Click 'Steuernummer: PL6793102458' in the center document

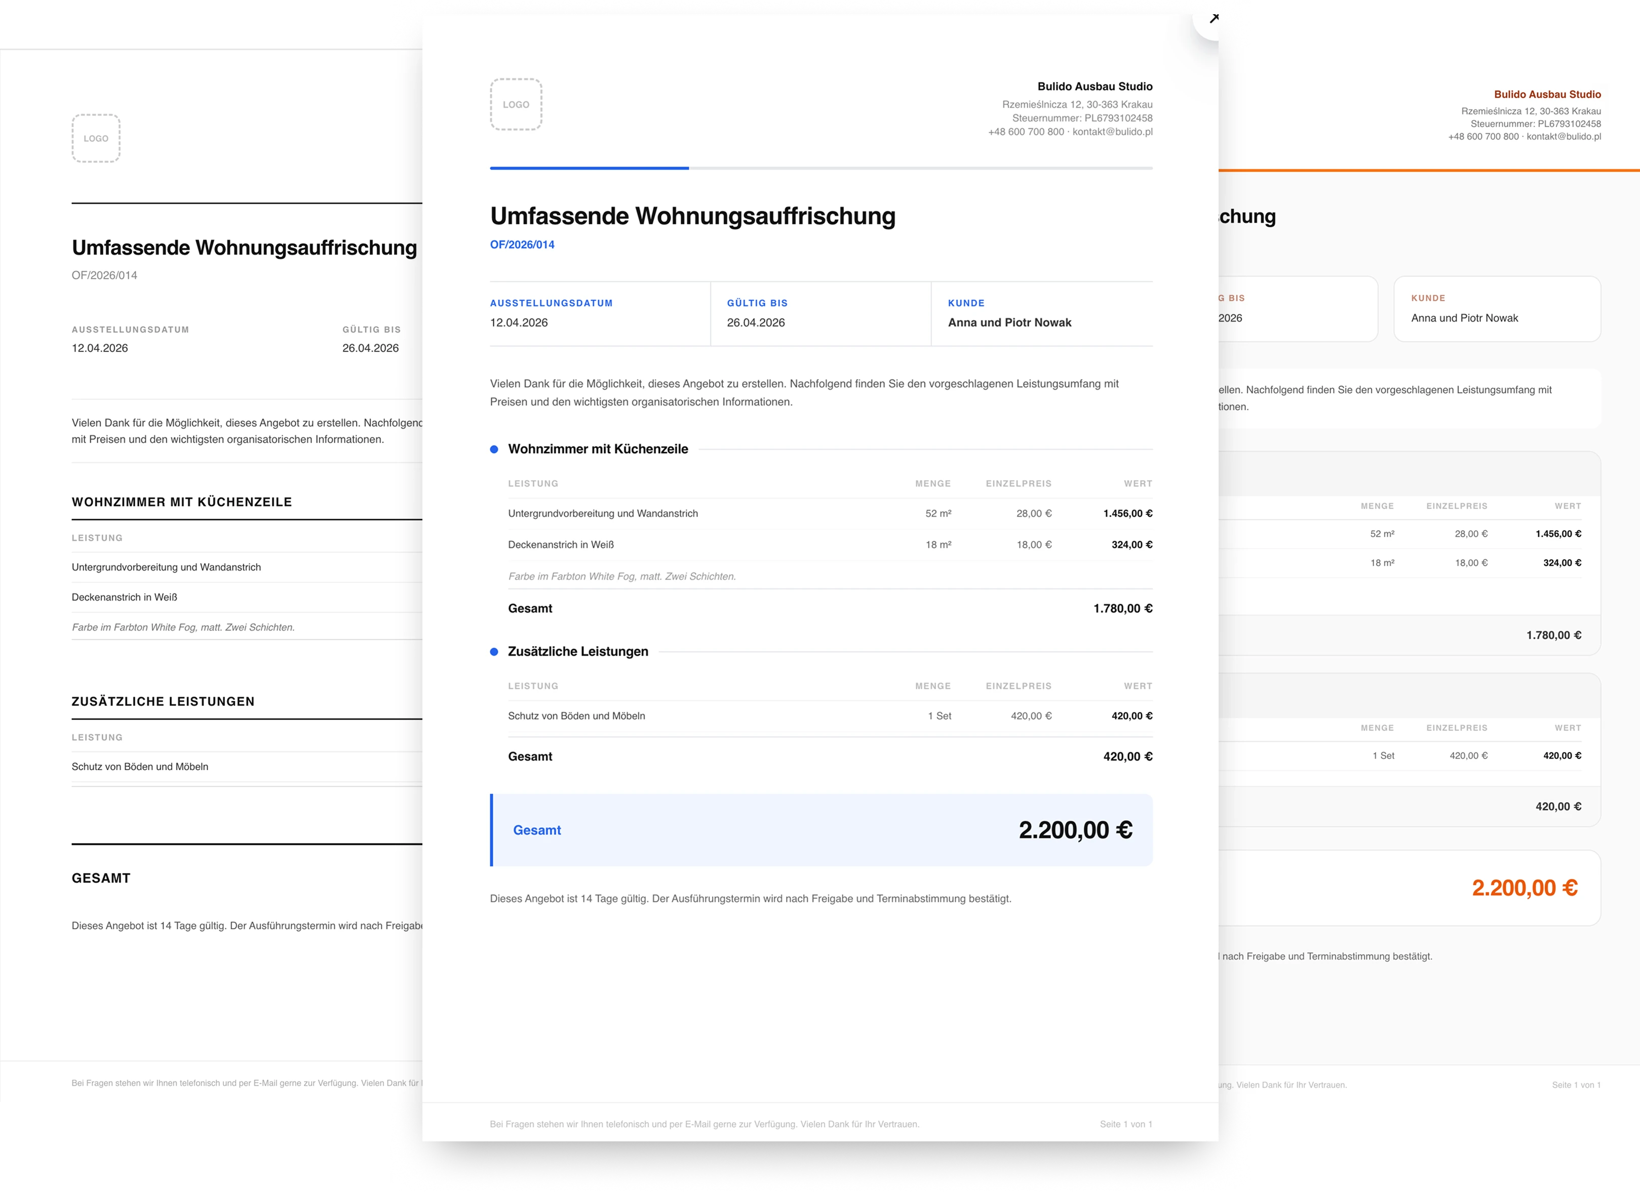tap(1082, 118)
